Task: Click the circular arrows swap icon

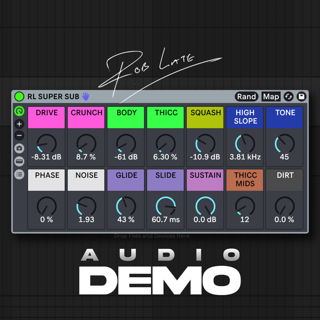Action: tap(288, 97)
